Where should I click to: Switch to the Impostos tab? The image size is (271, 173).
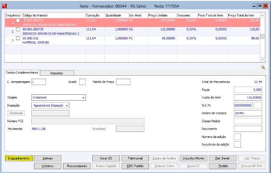point(57,73)
